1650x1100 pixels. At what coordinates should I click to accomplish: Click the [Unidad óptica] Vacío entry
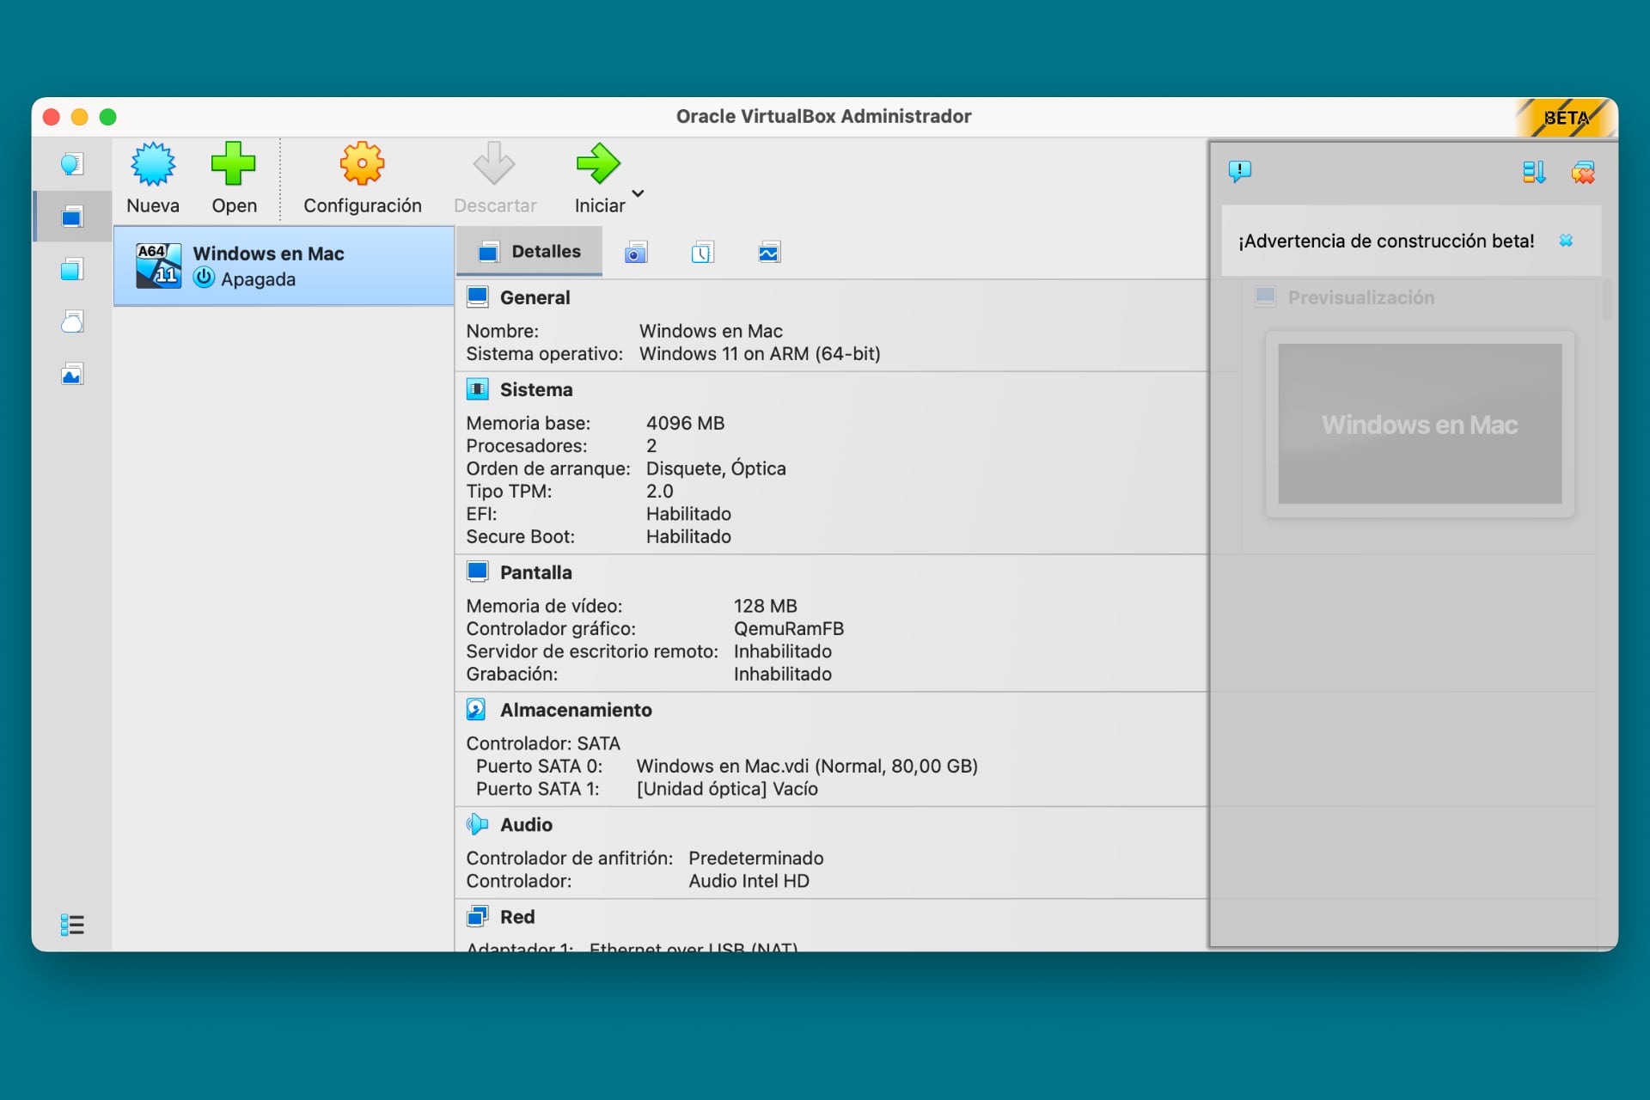[727, 789]
